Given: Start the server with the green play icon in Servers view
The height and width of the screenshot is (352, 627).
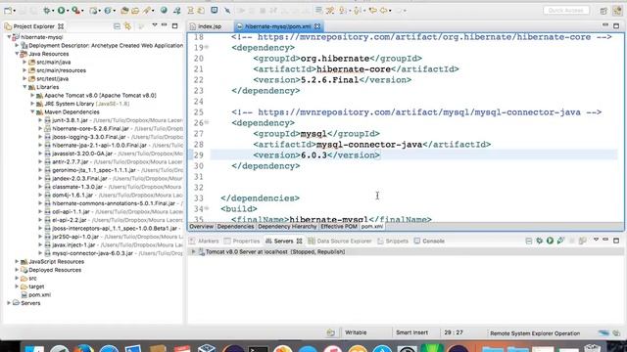Looking at the screenshot, I should pos(550,241).
